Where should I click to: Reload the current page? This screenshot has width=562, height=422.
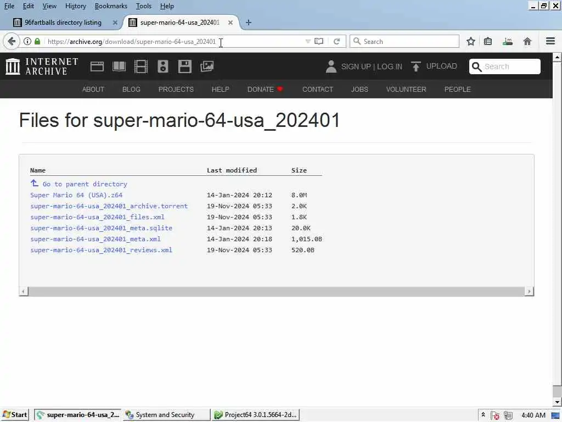pyautogui.click(x=336, y=42)
